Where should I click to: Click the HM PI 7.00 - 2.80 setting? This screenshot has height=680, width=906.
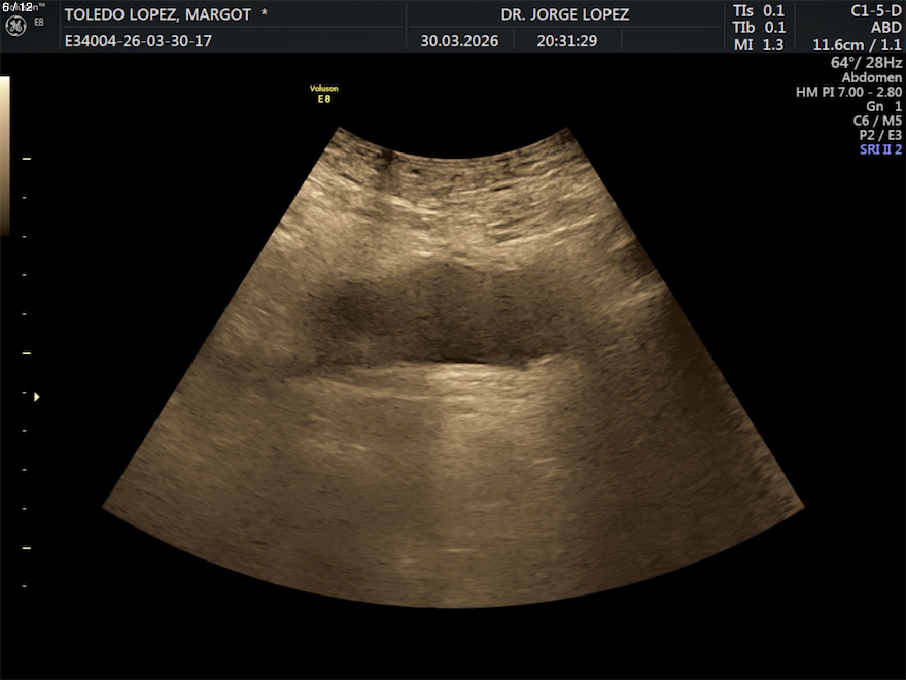[x=848, y=92]
